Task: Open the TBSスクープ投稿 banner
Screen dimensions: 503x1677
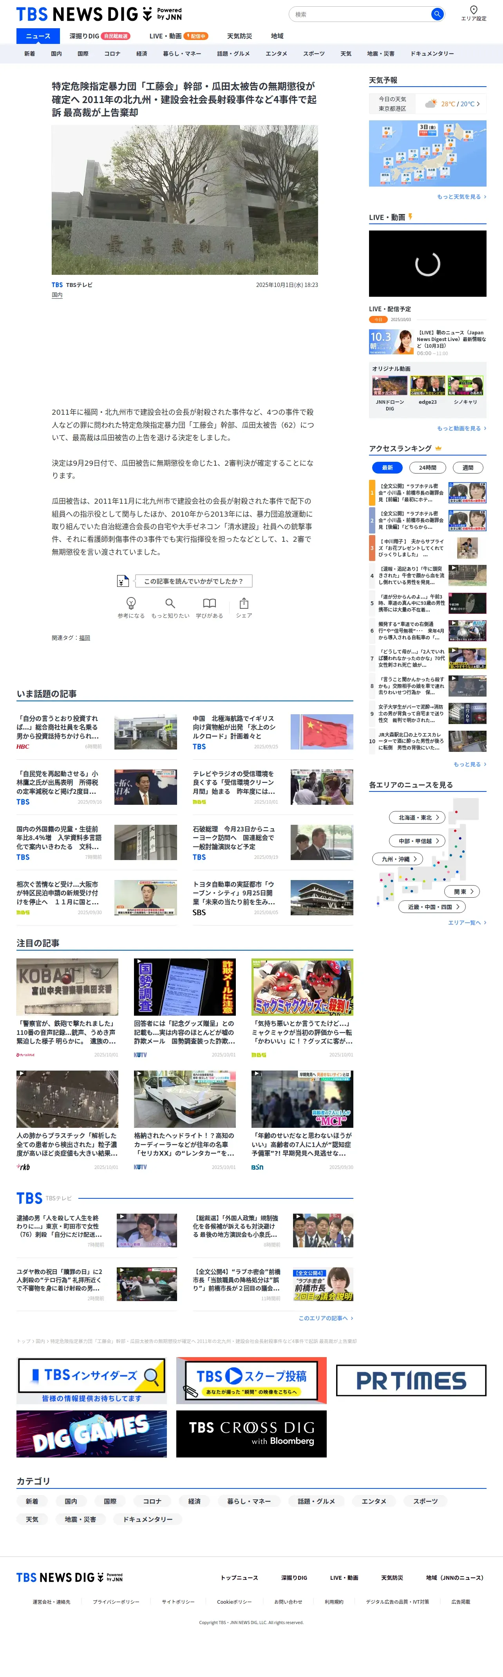Action: [251, 1380]
